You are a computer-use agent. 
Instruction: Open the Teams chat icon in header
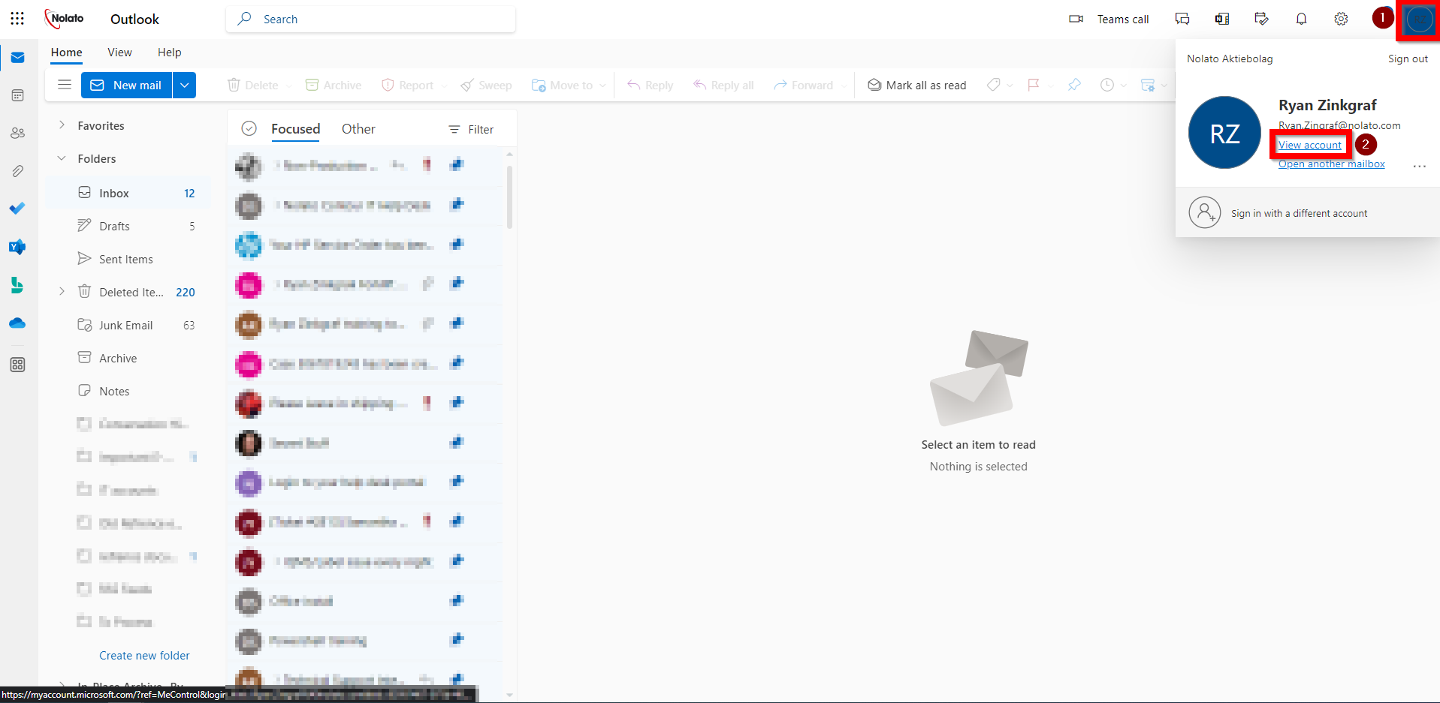tap(1182, 20)
